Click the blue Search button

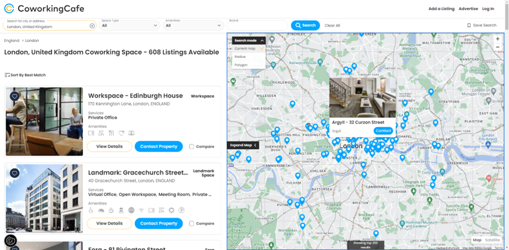coord(305,25)
